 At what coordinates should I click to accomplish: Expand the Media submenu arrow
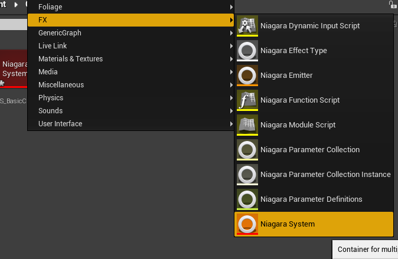pos(231,72)
